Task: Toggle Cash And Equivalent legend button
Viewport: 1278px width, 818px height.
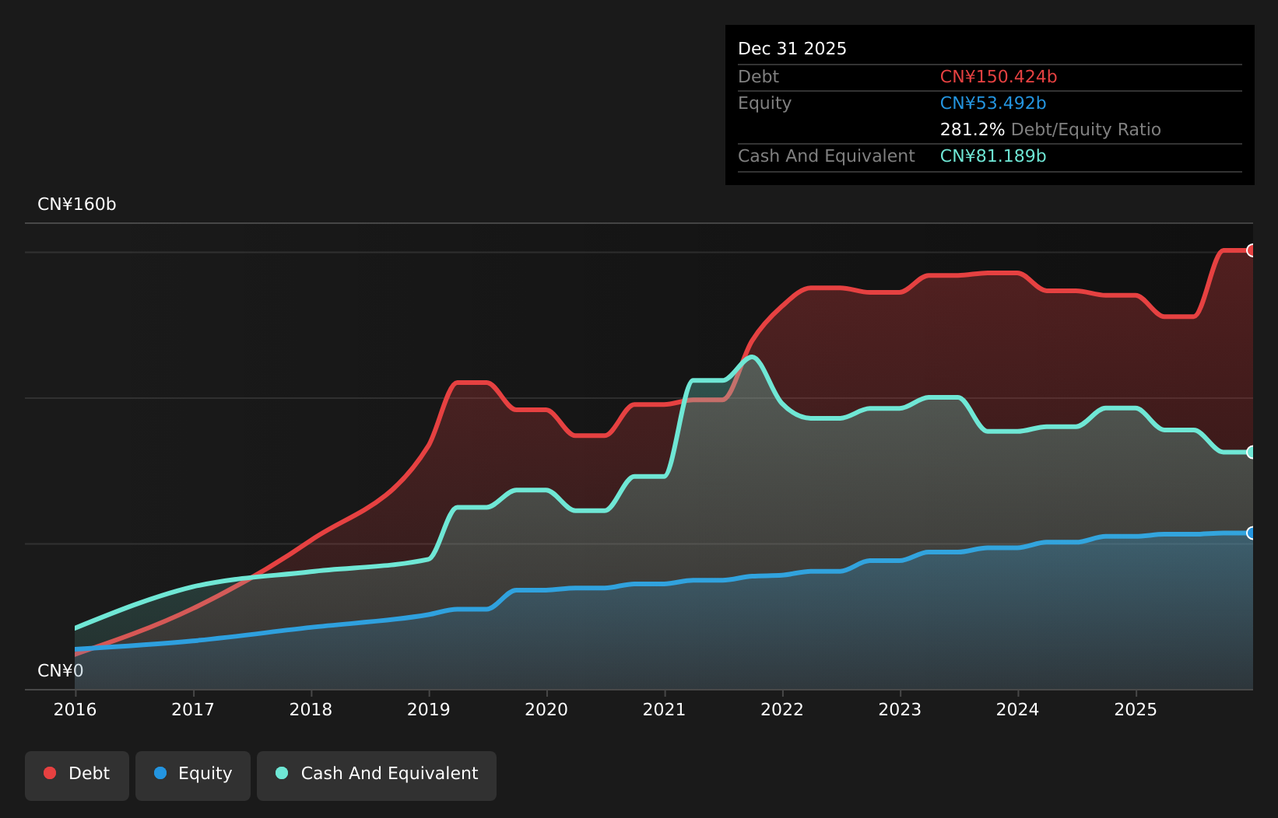Action: (x=377, y=775)
